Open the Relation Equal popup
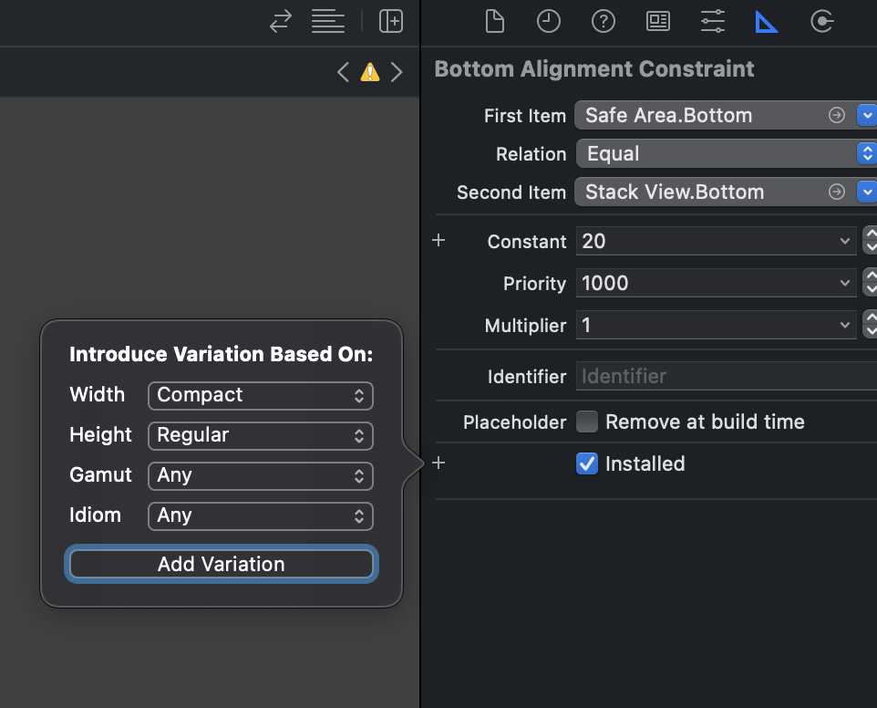The height and width of the screenshot is (708, 877). click(x=726, y=153)
